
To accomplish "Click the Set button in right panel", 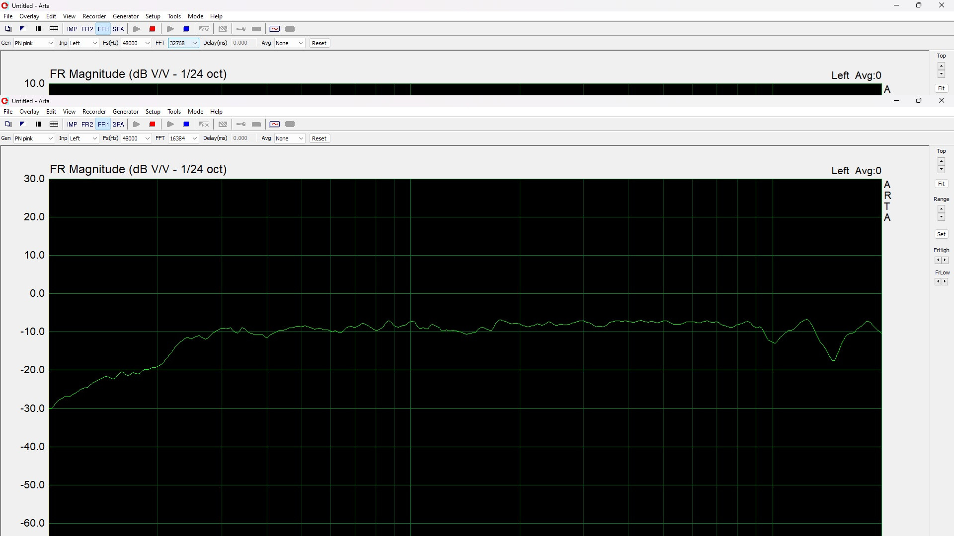I will [941, 234].
